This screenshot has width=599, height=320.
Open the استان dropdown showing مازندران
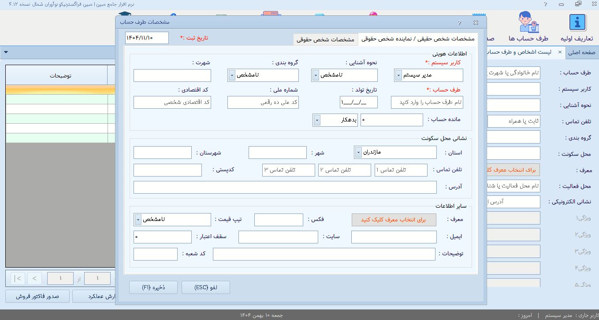[x=358, y=153]
